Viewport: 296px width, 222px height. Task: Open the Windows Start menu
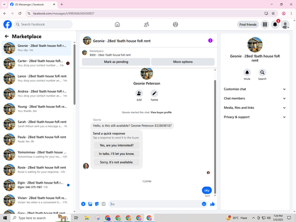pyautogui.click(x=5, y=218)
